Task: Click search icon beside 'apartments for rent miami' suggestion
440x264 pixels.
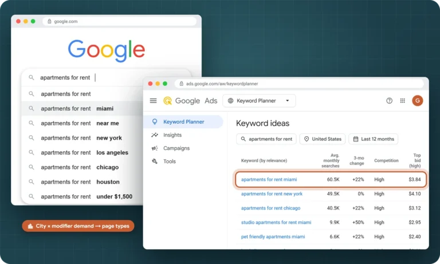Action: (32, 109)
